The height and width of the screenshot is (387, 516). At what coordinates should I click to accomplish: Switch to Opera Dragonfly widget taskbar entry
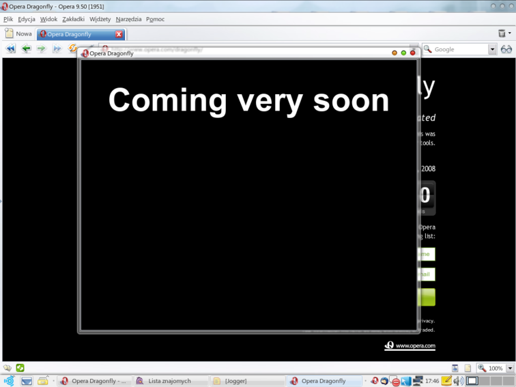tap(324, 381)
